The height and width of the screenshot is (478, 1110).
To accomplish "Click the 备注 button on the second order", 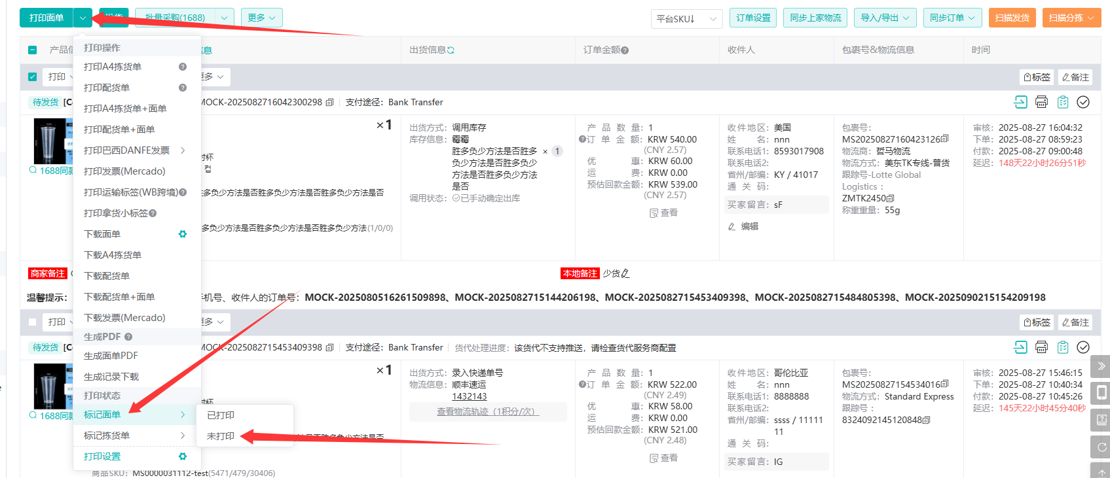I will point(1075,322).
